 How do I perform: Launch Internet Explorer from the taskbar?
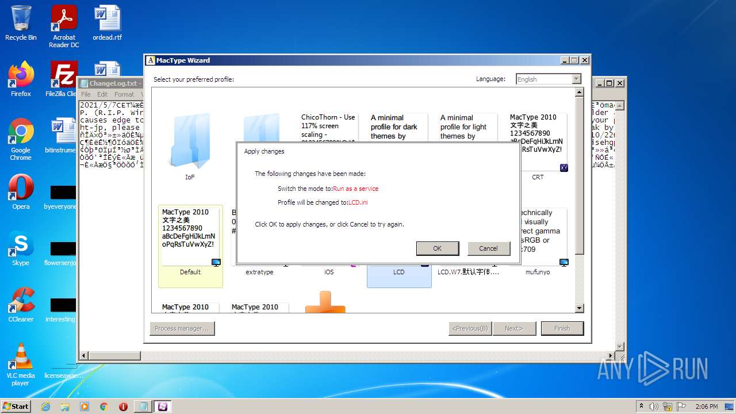point(46,407)
